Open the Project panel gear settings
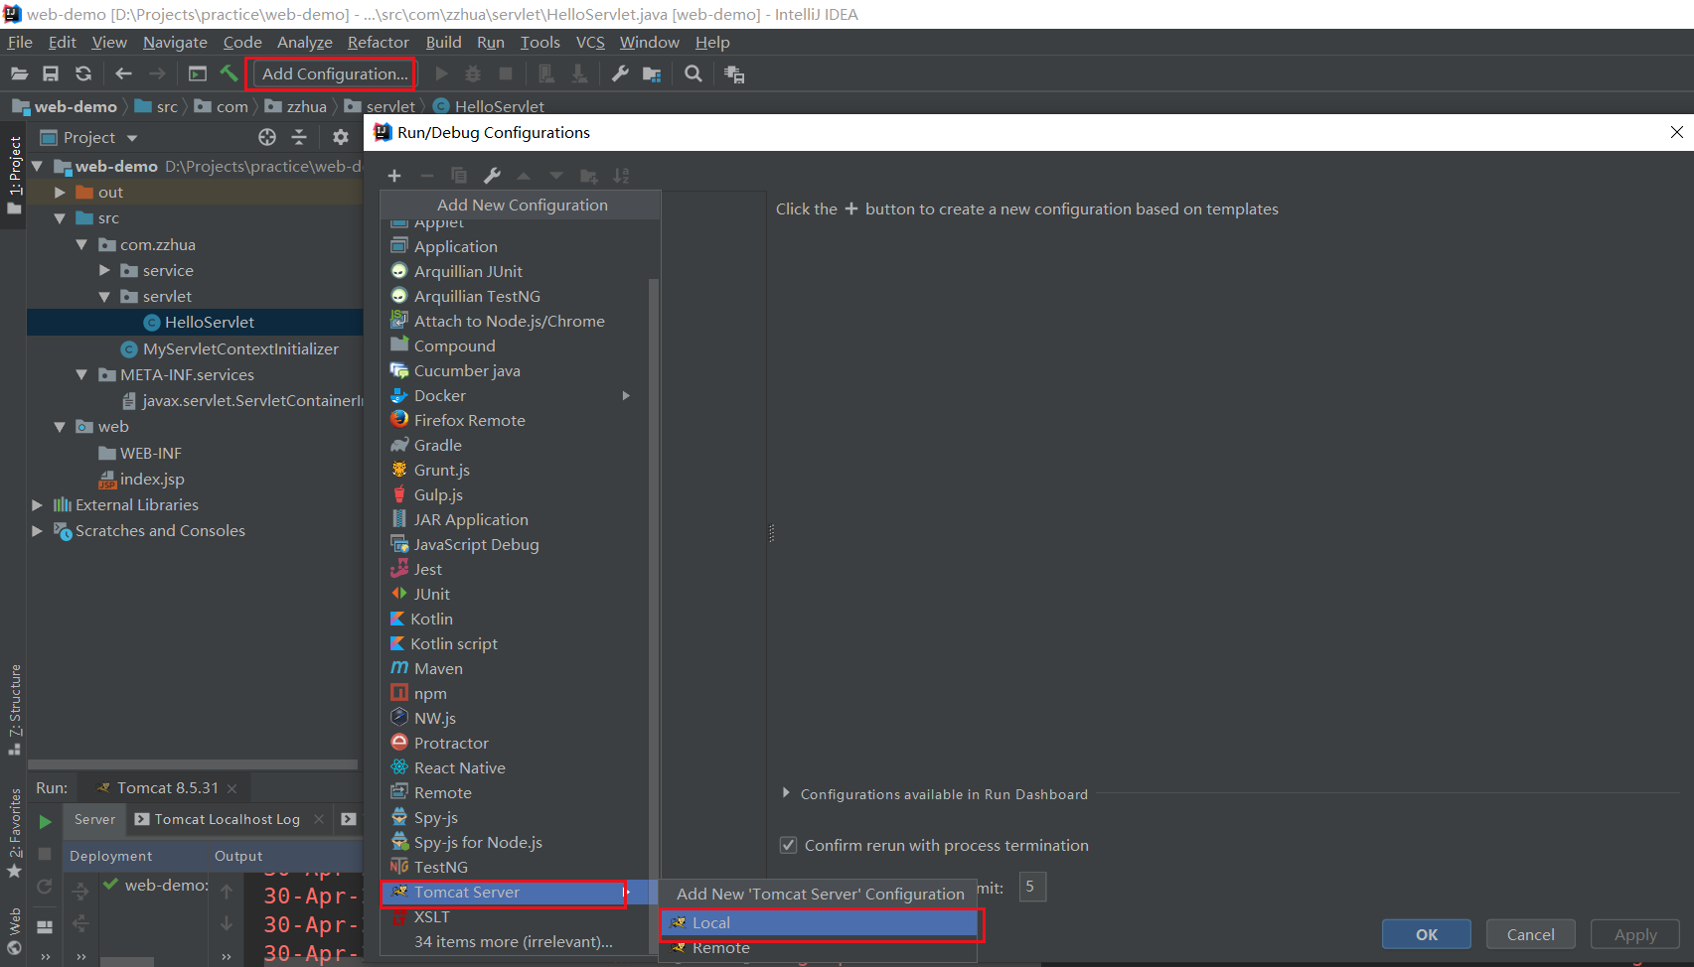1694x967 pixels. click(x=341, y=137)
